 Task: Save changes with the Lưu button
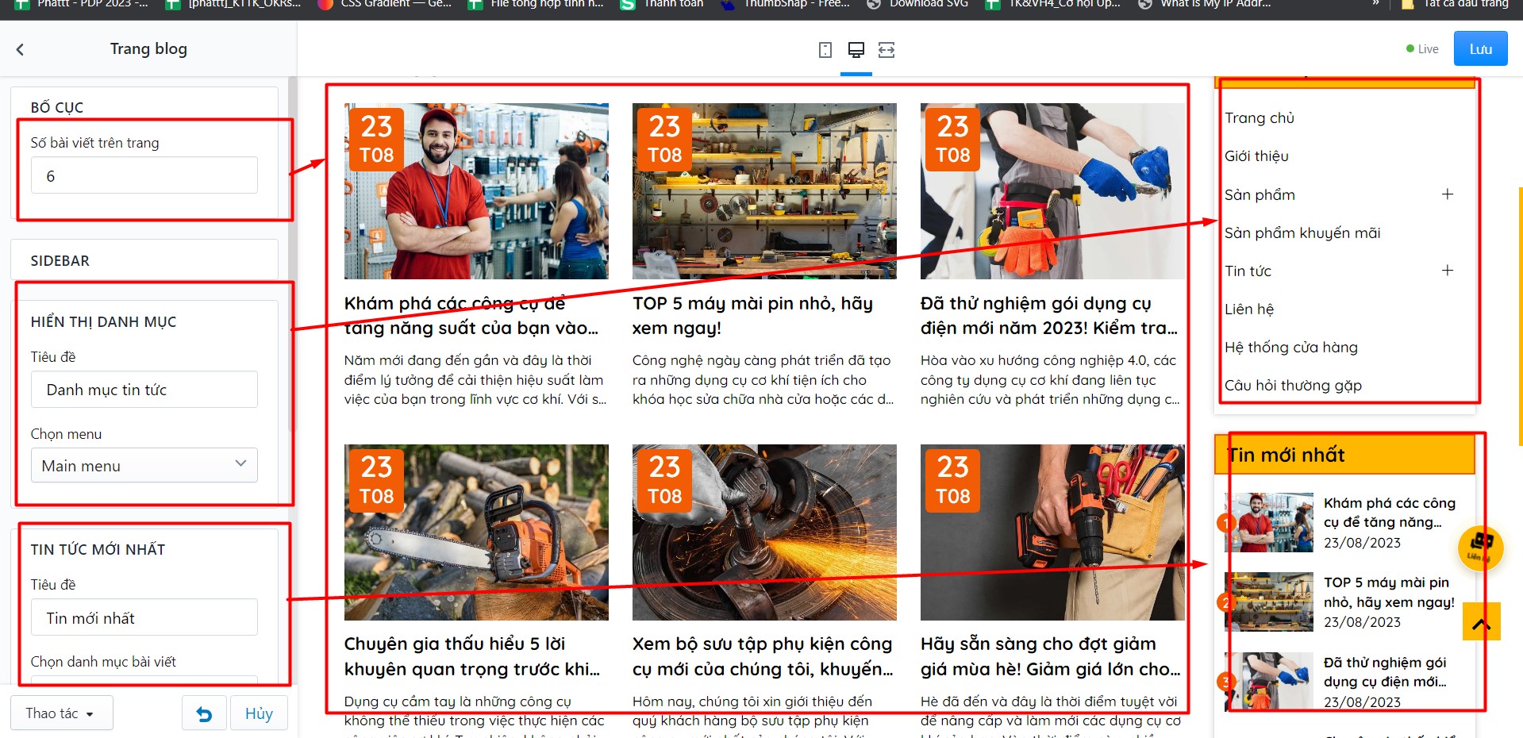1480,49
